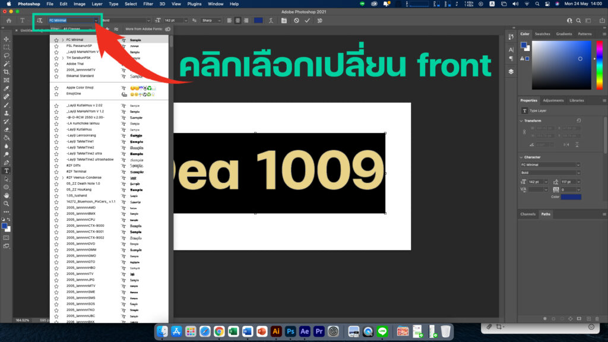The image size is (608, 342).
Task: Align text left
Action: (x=230, y=21)
